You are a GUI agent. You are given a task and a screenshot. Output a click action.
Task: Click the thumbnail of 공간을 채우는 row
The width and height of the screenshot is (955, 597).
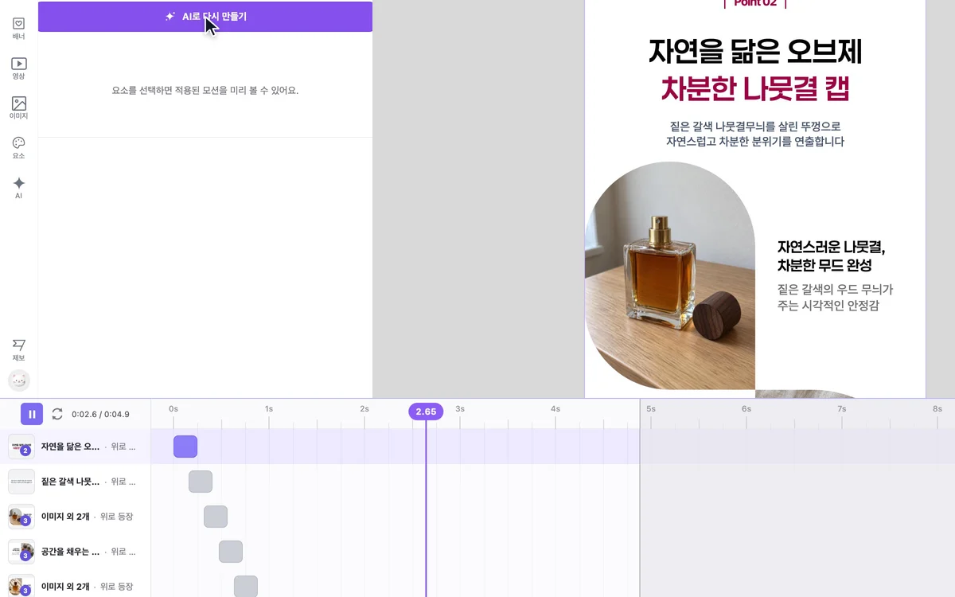click(x=21, y=551)
